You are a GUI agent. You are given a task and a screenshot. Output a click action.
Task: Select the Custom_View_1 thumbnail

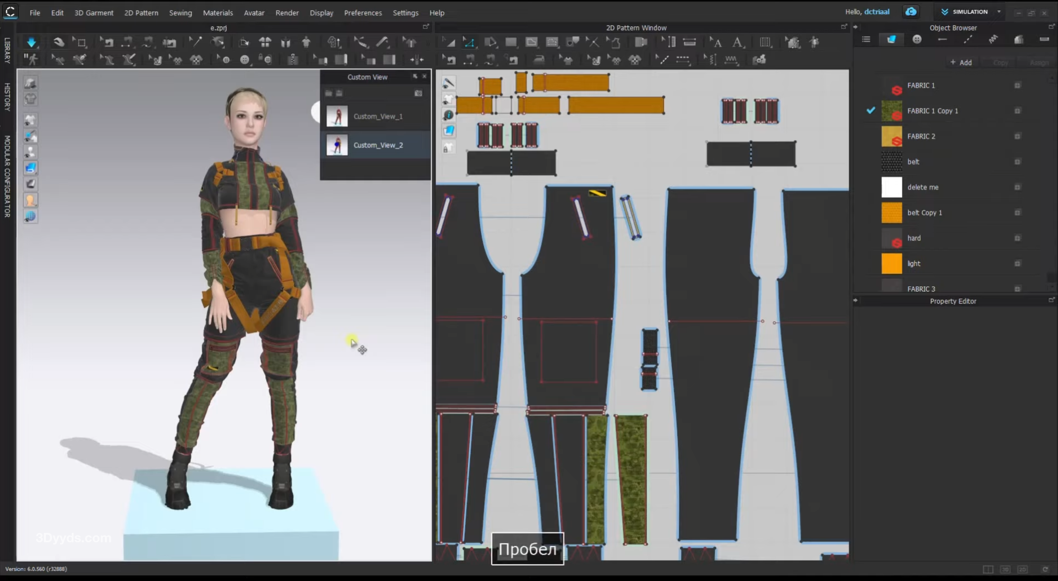[337, 116]
